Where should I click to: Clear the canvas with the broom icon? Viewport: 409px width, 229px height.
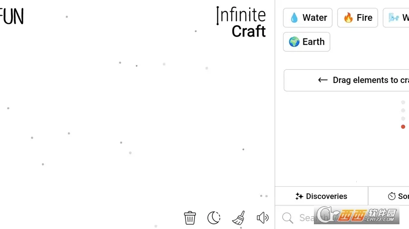[x=239, y=218]
